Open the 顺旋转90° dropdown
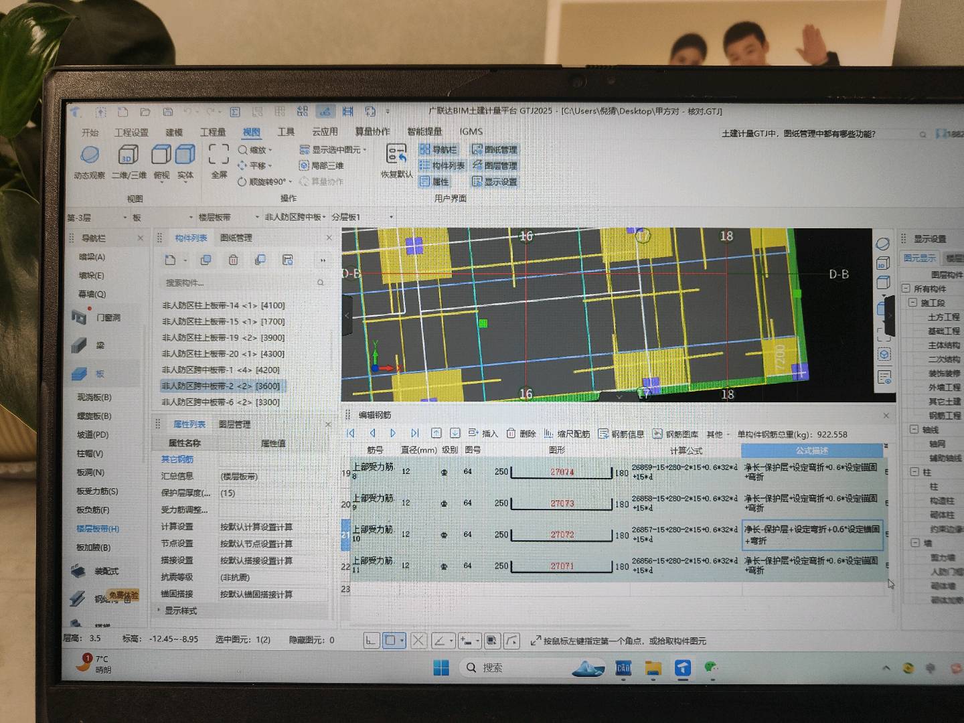 tap(265, 181)
